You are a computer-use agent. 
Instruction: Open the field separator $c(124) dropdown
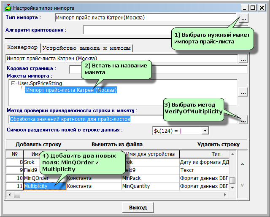(205, 131)
